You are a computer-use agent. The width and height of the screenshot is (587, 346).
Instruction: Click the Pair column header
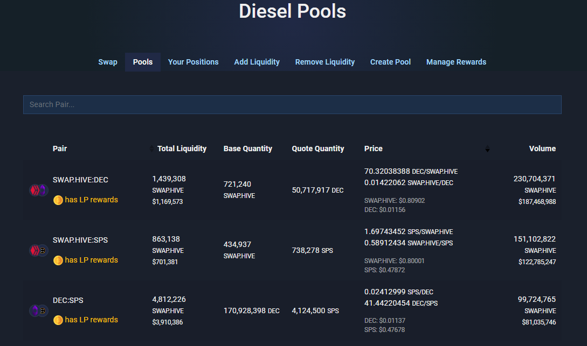pos(59,149)
